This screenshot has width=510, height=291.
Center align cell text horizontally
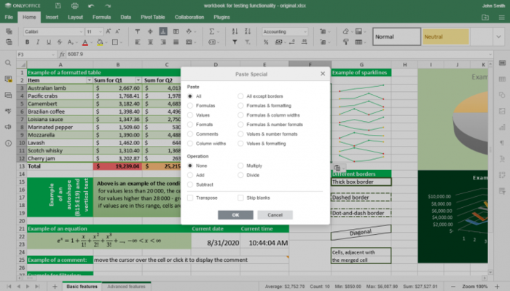[150, 42]
